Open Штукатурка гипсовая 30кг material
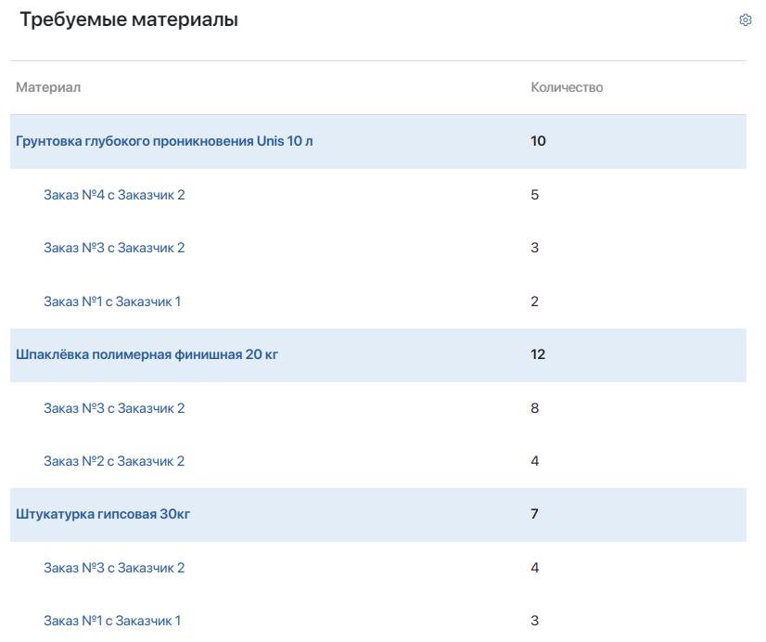Image resolution: width=766 pixels, height=642 pixels. click(103, 514)
